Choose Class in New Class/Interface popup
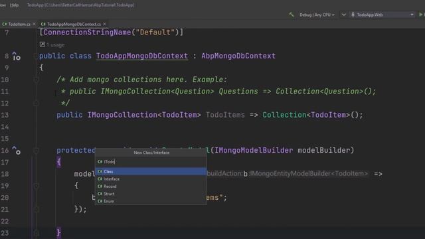Screen dimensions: 425x239 (x=151, y=171)
